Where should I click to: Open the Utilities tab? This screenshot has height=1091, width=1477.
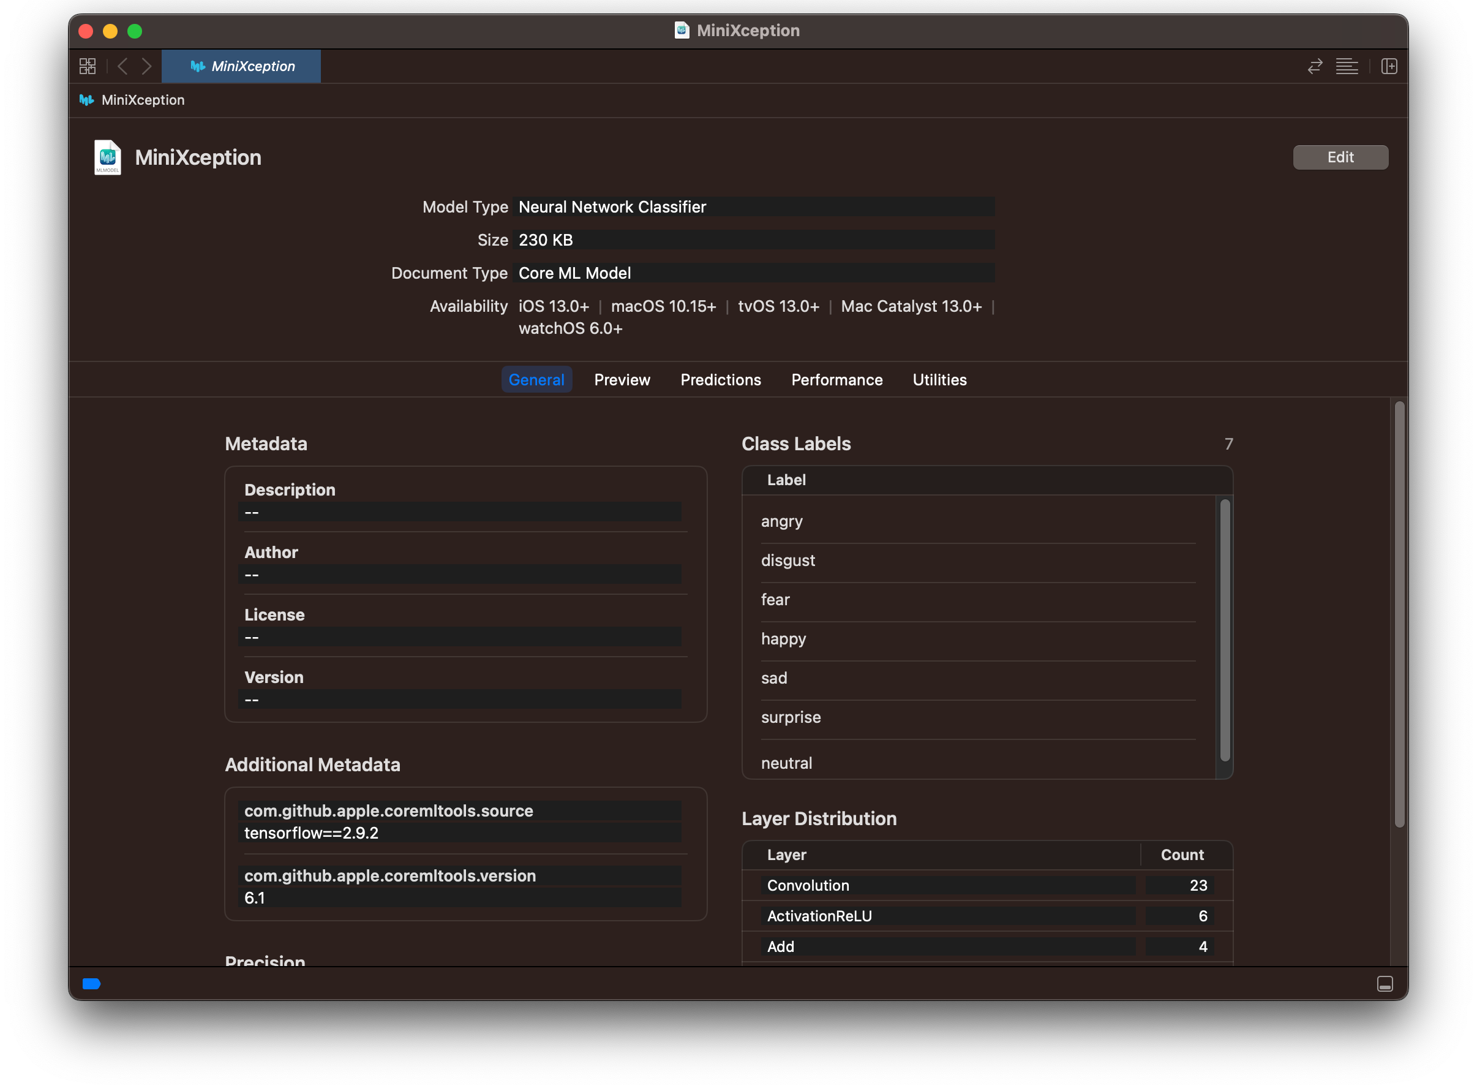coord(939,380)
